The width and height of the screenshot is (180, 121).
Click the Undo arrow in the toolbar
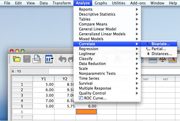coord(62,59)
